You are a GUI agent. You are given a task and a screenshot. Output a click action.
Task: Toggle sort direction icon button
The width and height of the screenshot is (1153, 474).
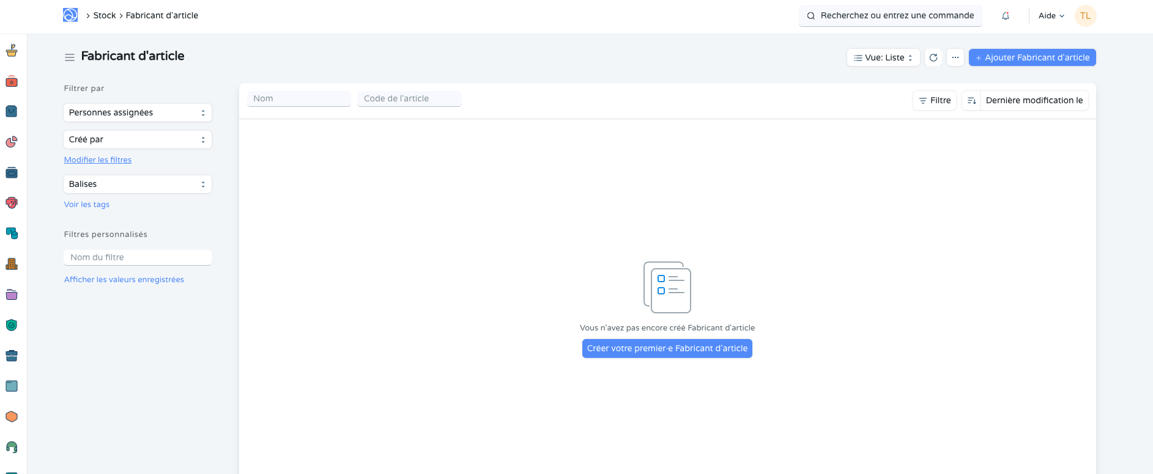click(971, 100)
